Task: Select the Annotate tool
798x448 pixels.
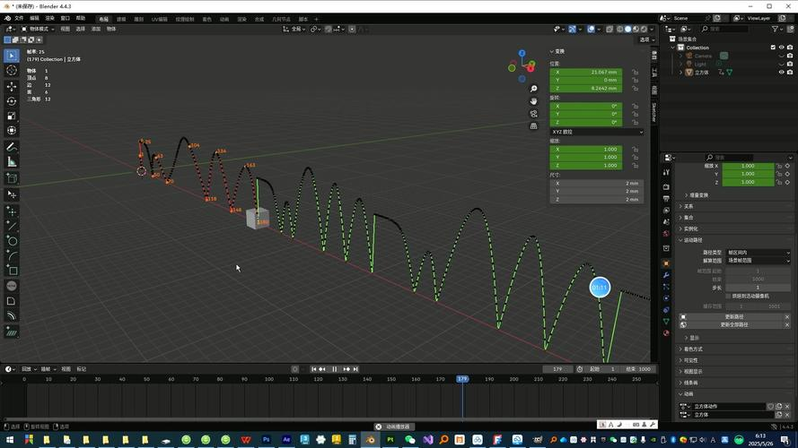Action: click(x=11, y=147)
